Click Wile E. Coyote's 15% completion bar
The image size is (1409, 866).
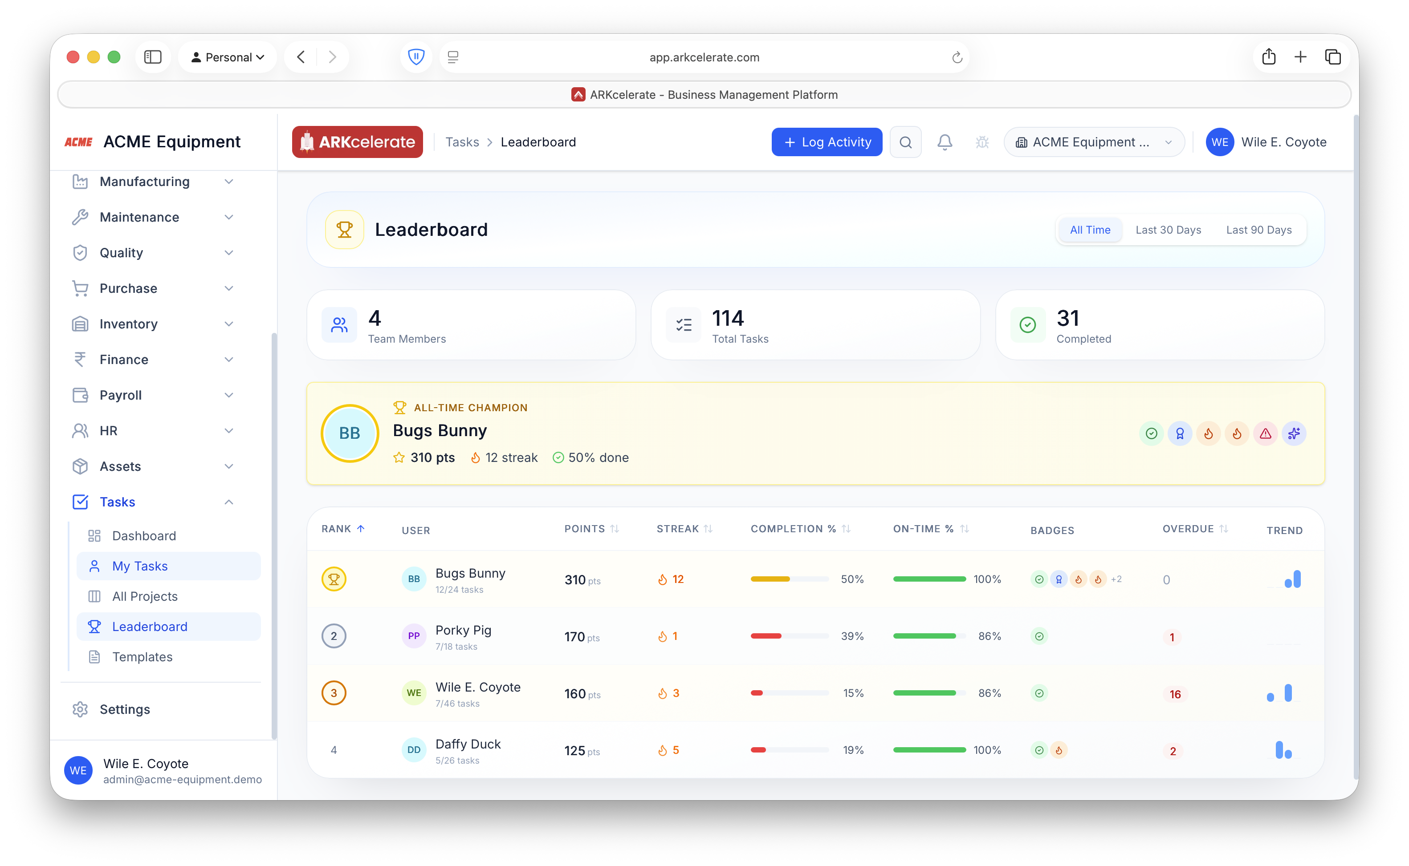pyautogui.click(x=789, y=693)
